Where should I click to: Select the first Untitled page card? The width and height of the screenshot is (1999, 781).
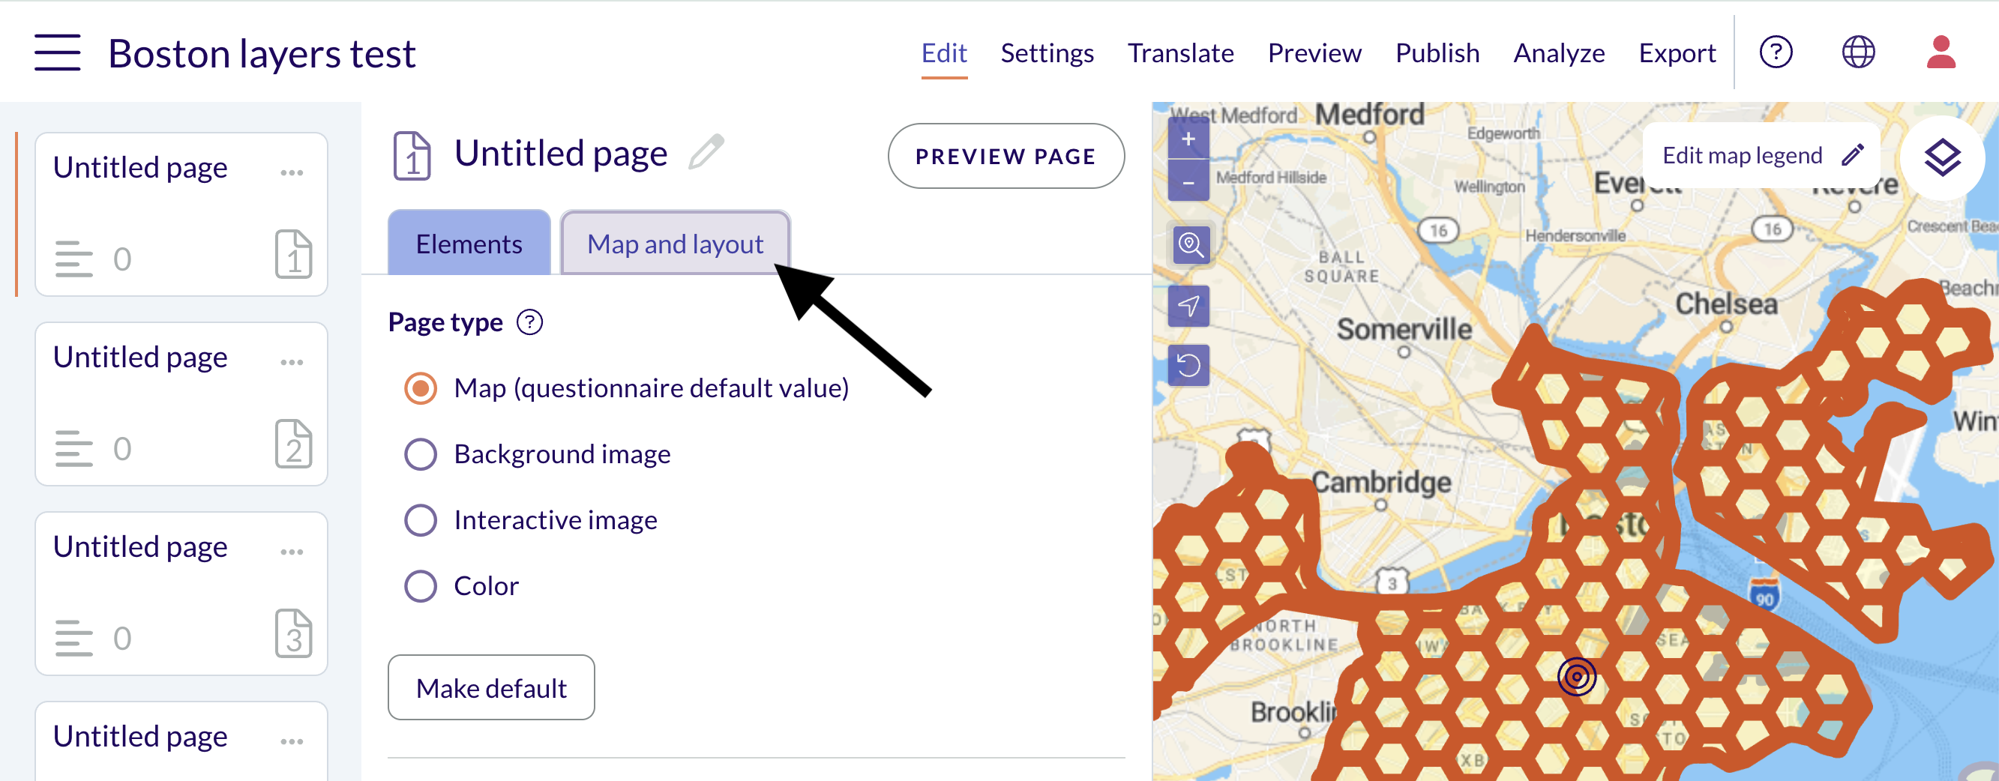point(181,214)
